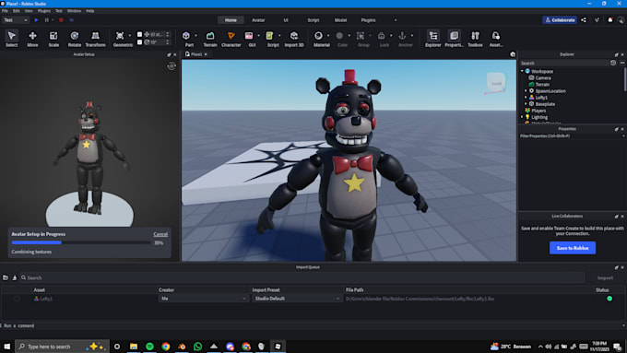The image size is (627, 353).
Task: Expand the SpawnLocation node
Action: (x=526, y=90)
